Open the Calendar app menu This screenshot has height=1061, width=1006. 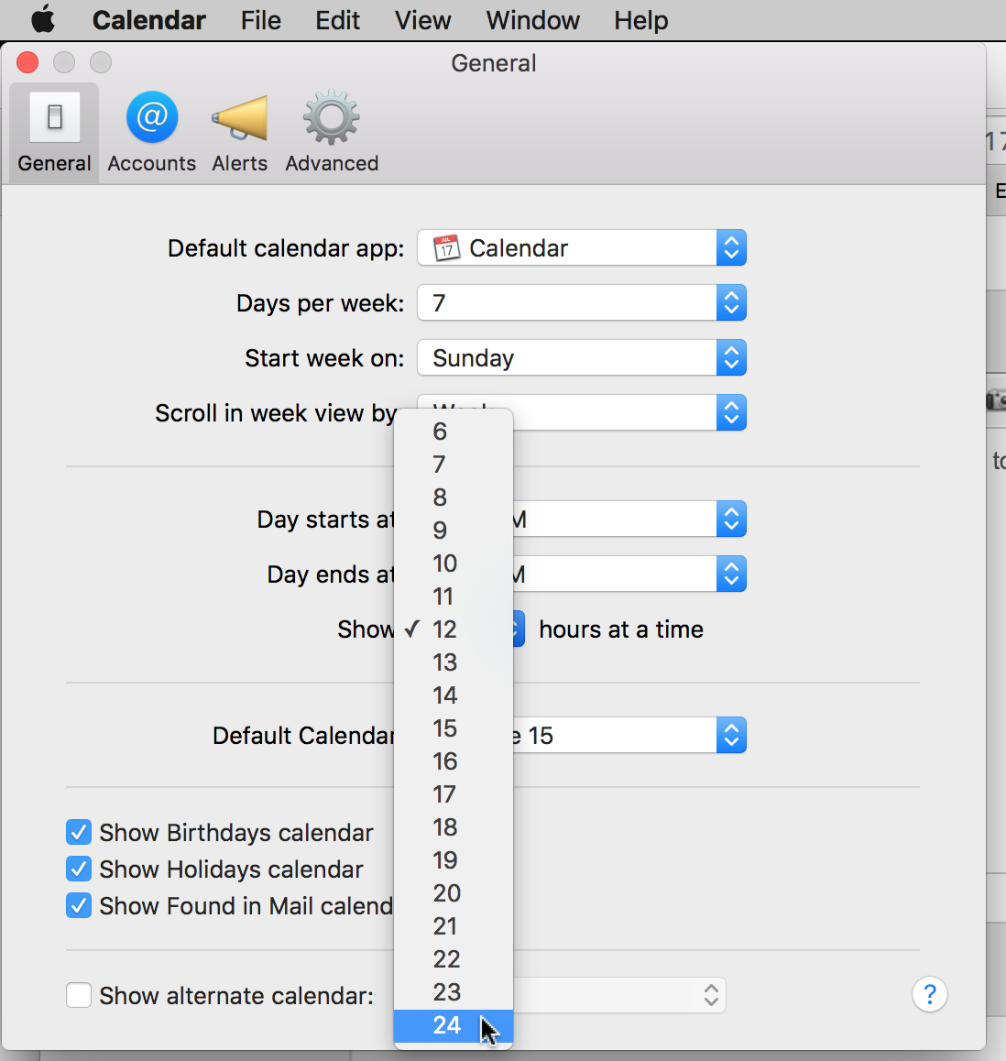[148, 20]
